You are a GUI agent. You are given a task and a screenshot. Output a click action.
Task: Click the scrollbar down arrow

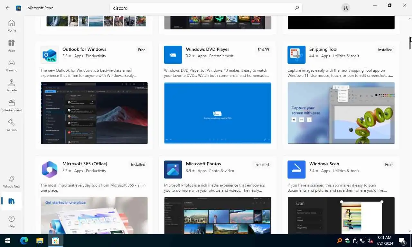410,231
